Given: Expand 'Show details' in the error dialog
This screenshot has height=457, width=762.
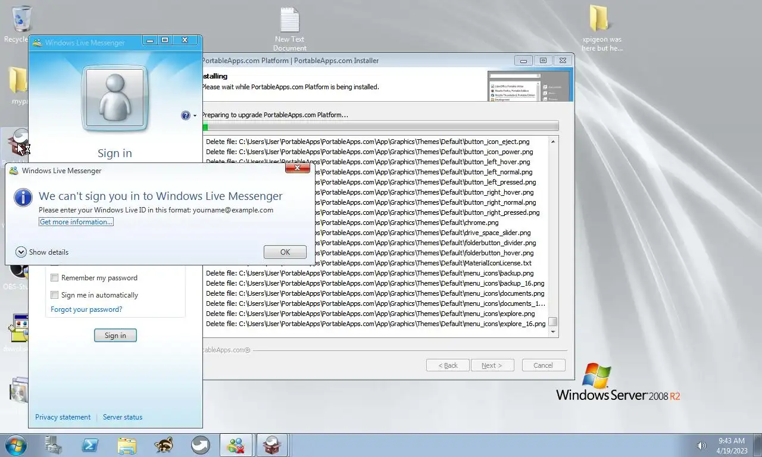Looking at the screenshot, I should tap(42, 252).
